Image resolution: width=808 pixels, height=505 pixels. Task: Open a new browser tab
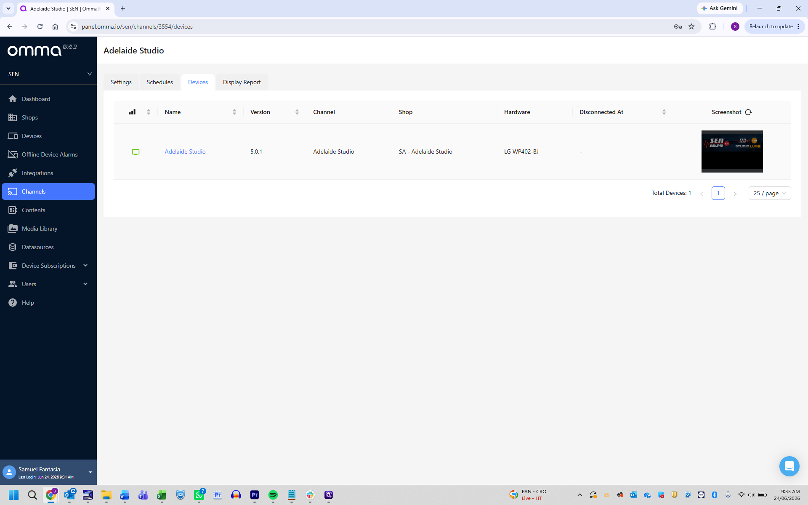[123, 8]
